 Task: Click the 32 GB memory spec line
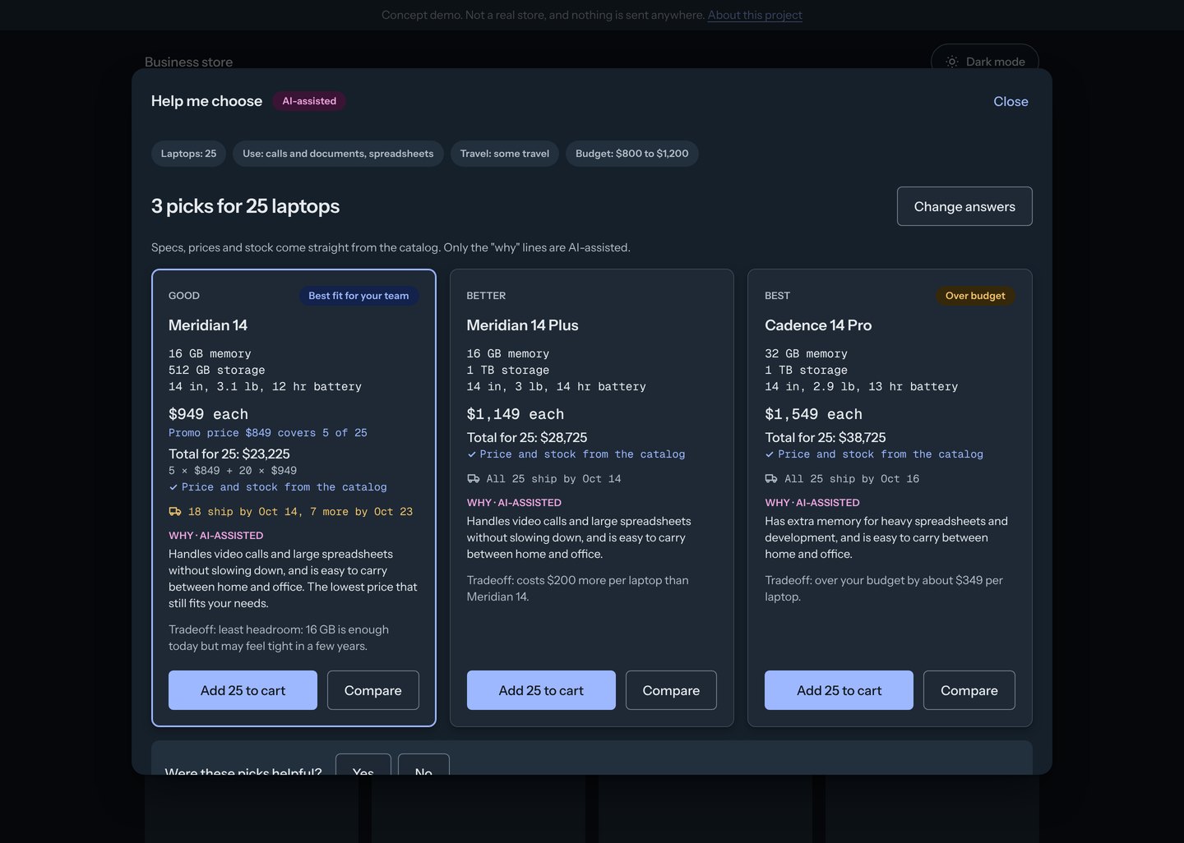point(806,354)
